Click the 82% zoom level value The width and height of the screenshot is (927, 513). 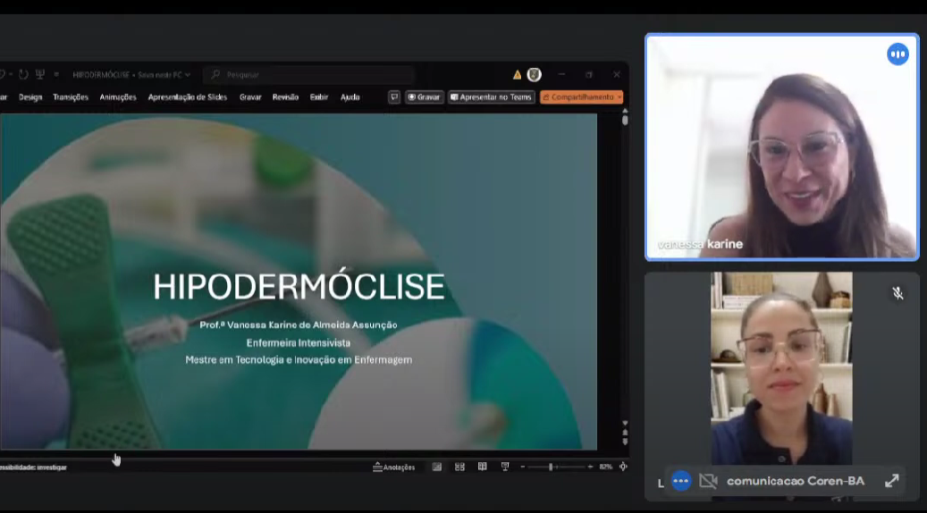point(605,467)
